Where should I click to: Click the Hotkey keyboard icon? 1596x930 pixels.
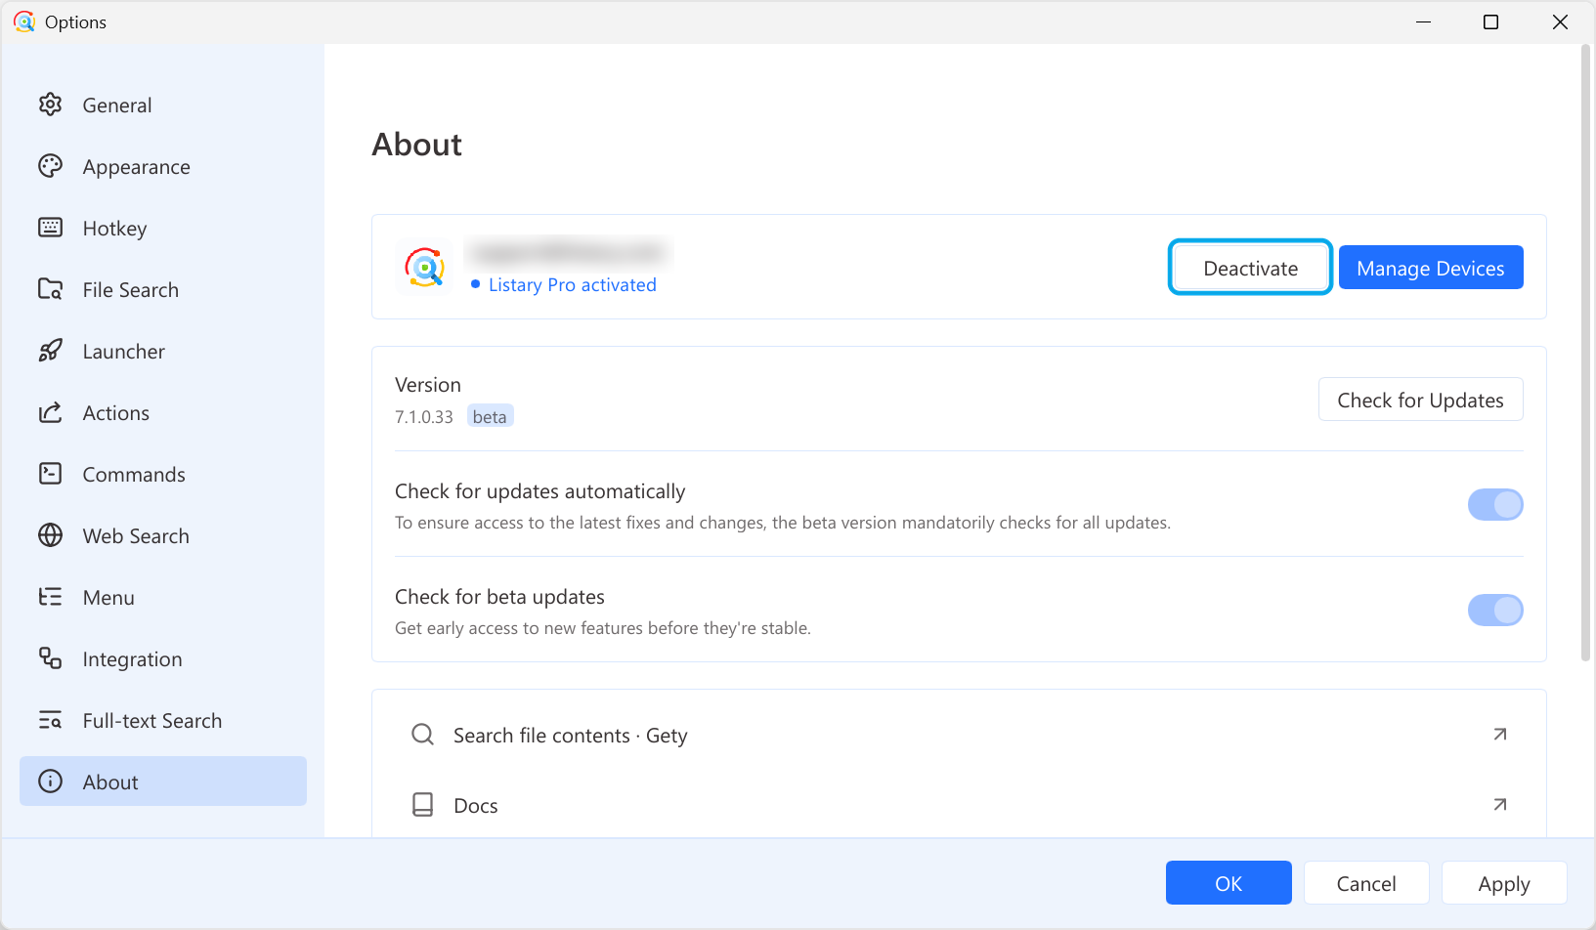tap(50, 228)
